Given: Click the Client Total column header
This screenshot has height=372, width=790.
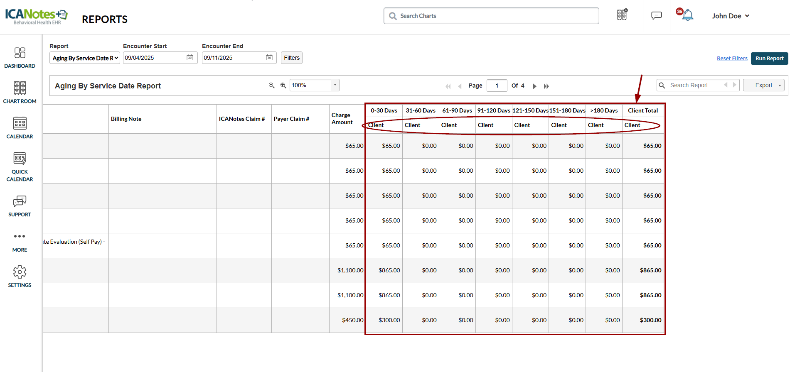Looking at the screenshot, I should click(643, 110).
